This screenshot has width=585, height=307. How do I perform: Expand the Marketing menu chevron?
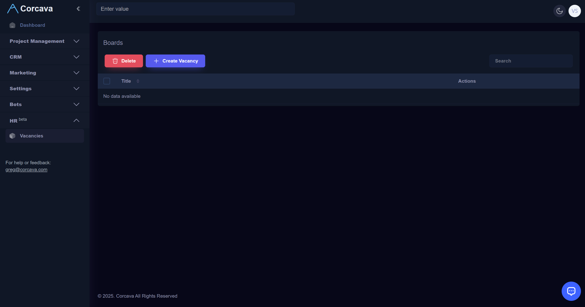pyautogui.click(x=76, y=73)
